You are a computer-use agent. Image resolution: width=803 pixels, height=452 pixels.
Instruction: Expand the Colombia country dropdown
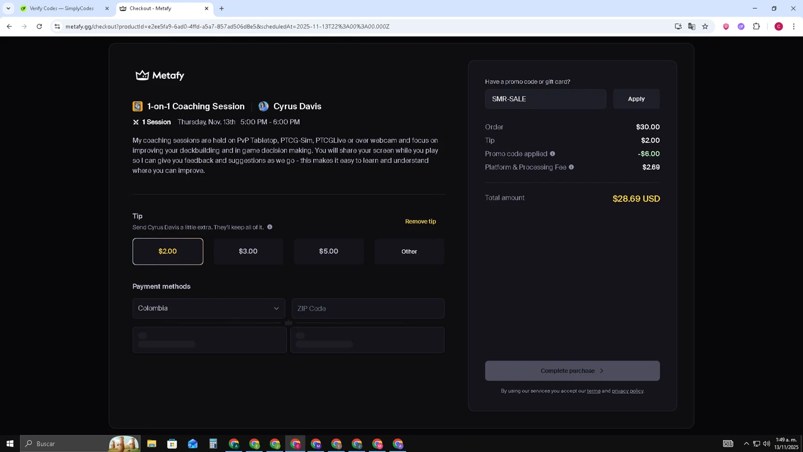click(209, 308)
